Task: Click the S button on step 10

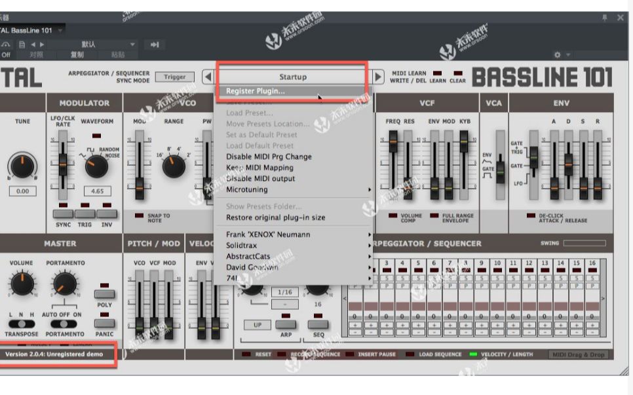Action: point(497,278)
